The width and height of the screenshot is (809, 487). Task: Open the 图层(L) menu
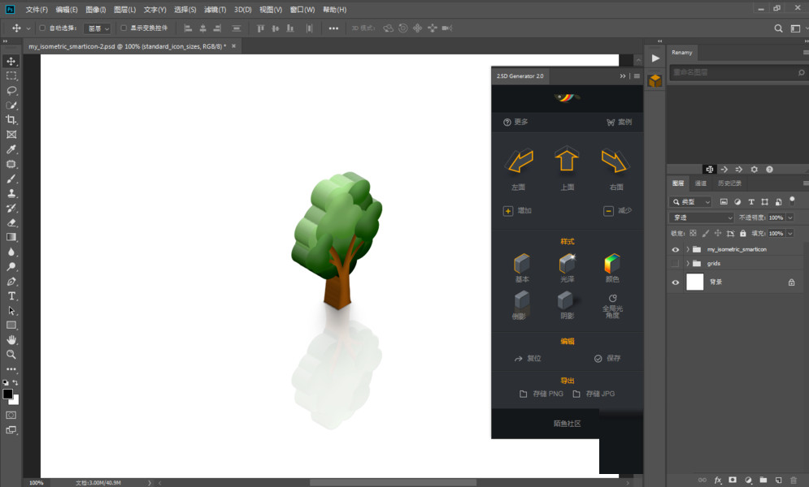click(125, 10)
